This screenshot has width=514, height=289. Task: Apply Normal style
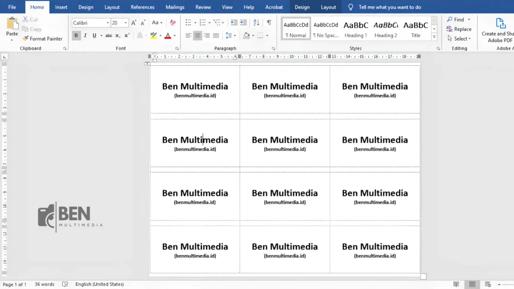point(296,29)
